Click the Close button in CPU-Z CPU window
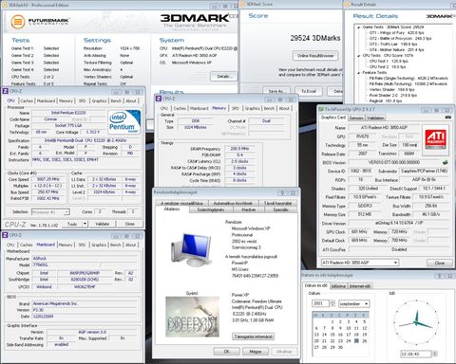 pyautogui.click(x=129, y=224)
